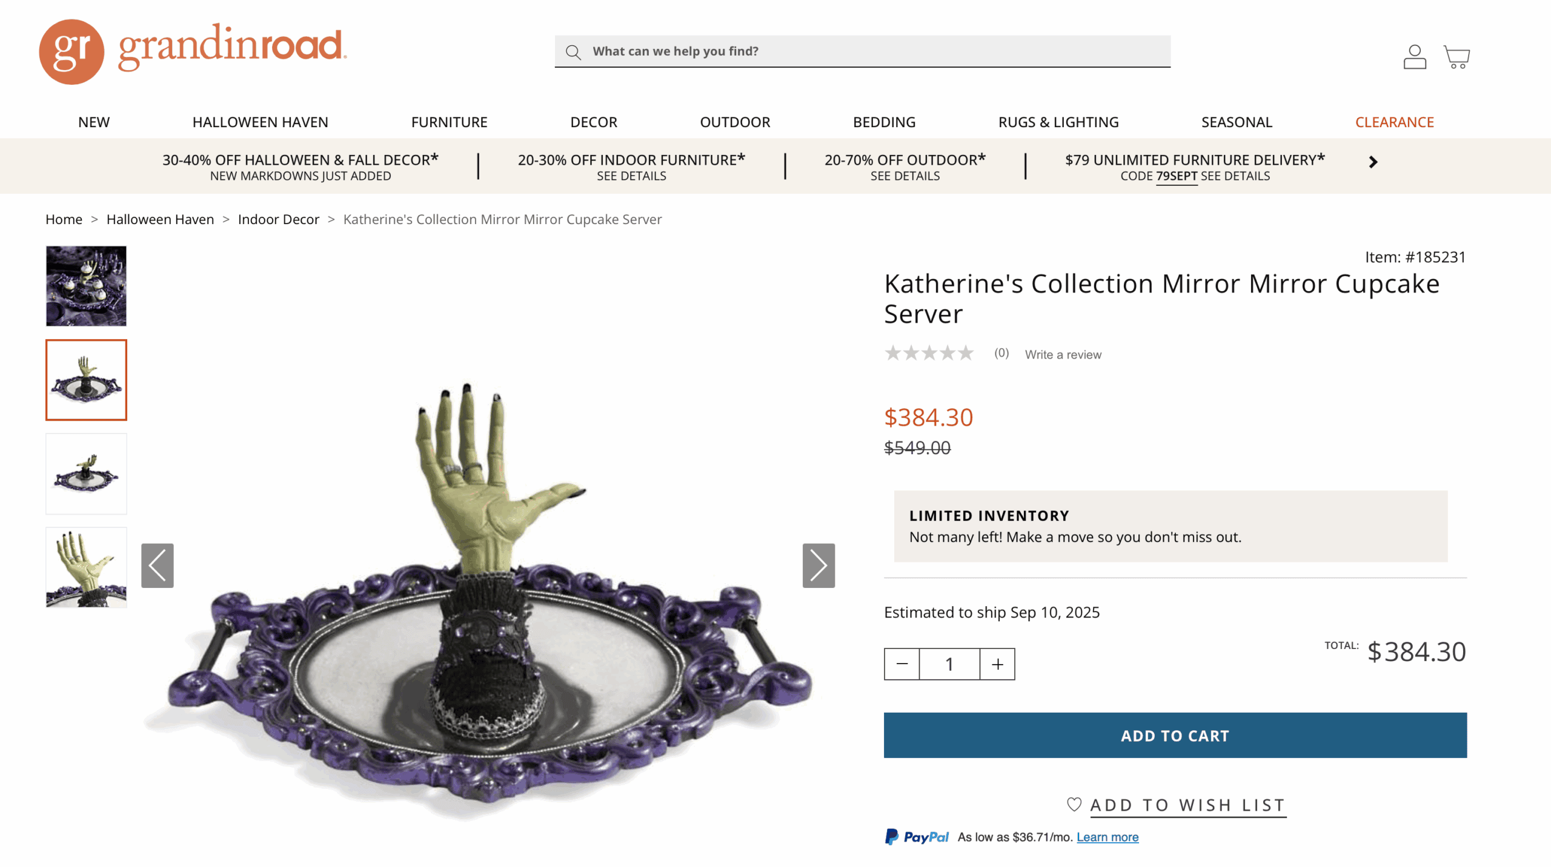Image resolution: width=1551 pixels, height=867 pixels.
Task: Advance the promo banner with right arrow
Action: (1373, 162)
